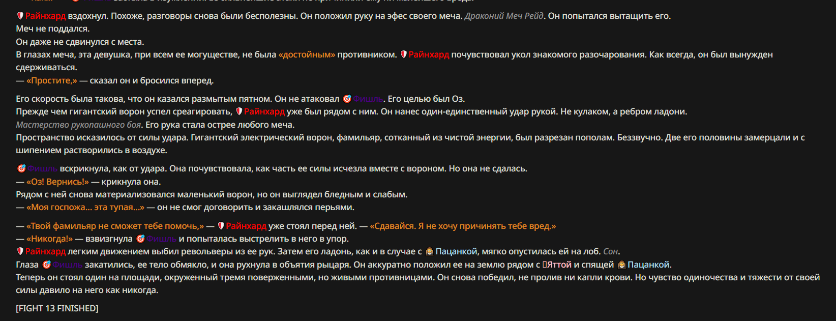This screenshot has width=836, height=321.
Task: Click the line 'Меч не поддался.'
Action: tap(53, 29)
